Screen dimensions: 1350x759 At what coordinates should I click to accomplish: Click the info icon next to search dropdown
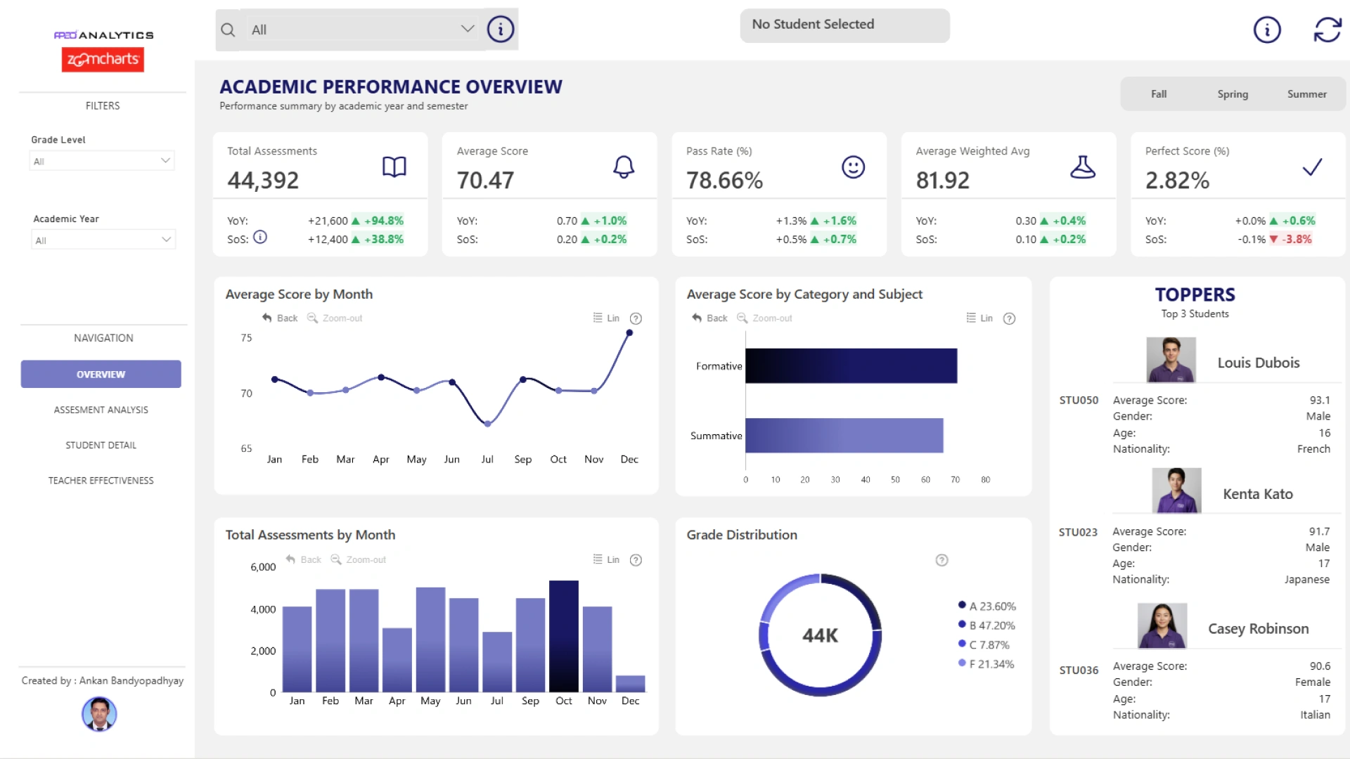pyautogui.click(x=501, y=30)
